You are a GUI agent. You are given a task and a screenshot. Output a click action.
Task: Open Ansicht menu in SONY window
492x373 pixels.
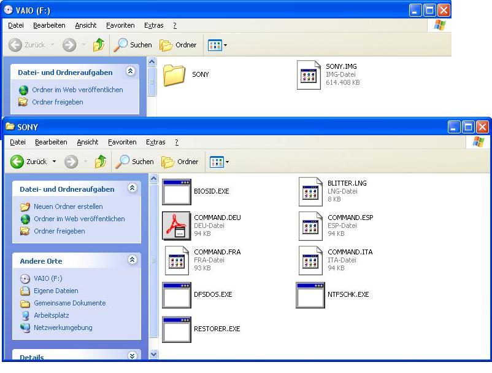click(x=88, y=142)
